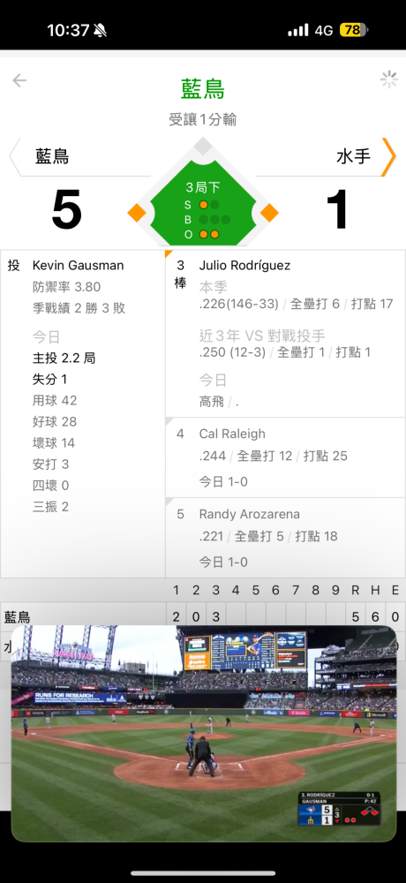Open pitcher Kevin Gausman details
The height and width of the screenshot is (883, 406).
pos(79,265)
